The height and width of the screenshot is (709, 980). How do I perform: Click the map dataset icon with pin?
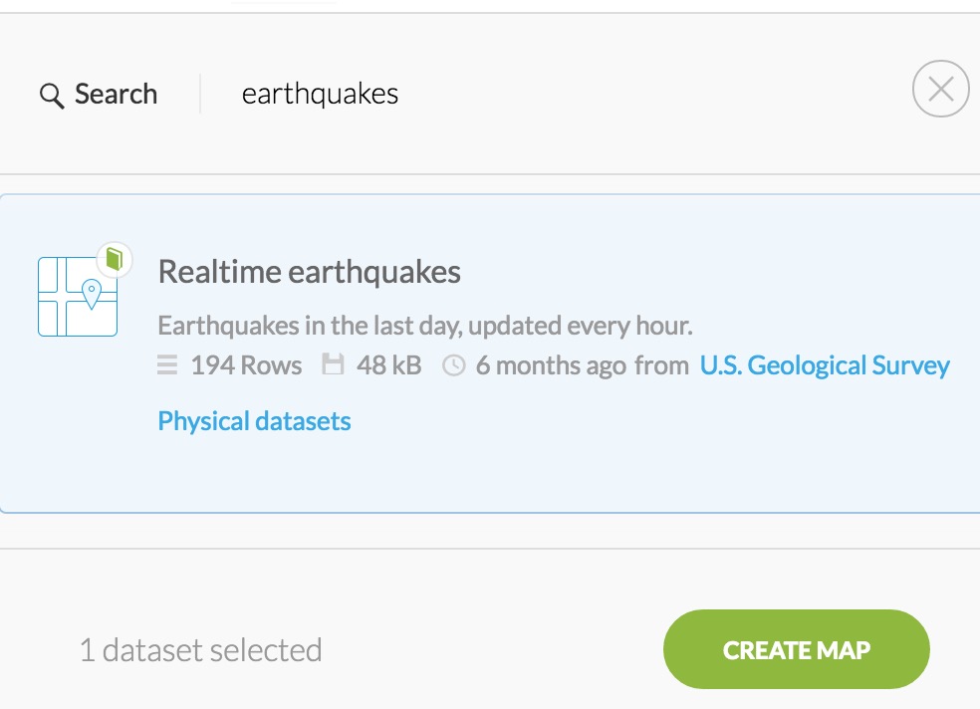[x=78, y=296]
